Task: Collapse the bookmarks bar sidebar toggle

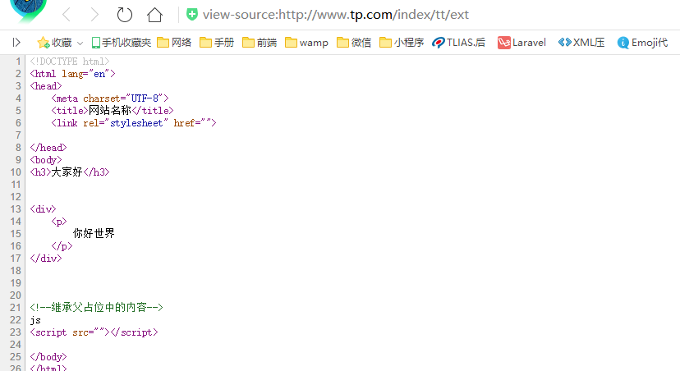Action: click(16, 43)
